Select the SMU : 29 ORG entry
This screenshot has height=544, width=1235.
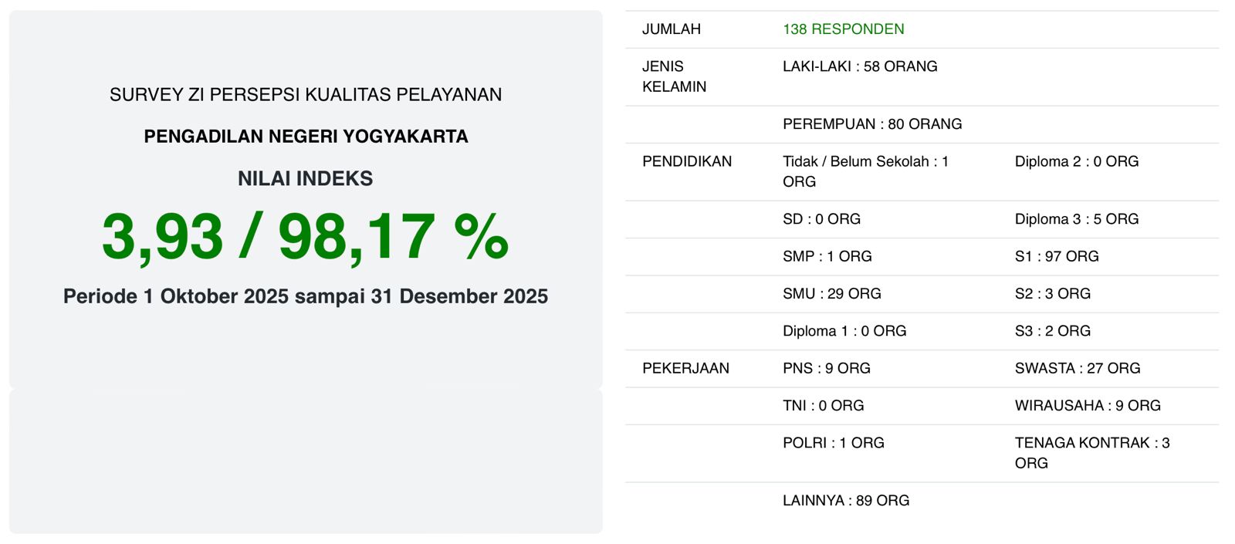(831, 294)
